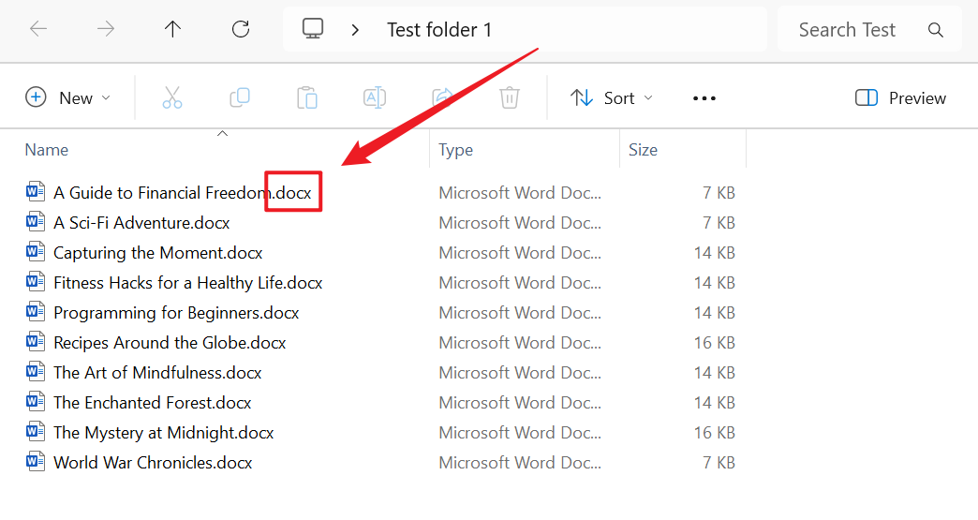Click the Size column header

tap(644, 150)
